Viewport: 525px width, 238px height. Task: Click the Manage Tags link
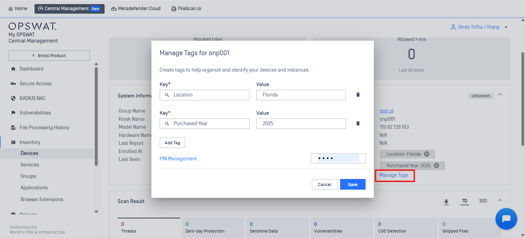[394, 175]
